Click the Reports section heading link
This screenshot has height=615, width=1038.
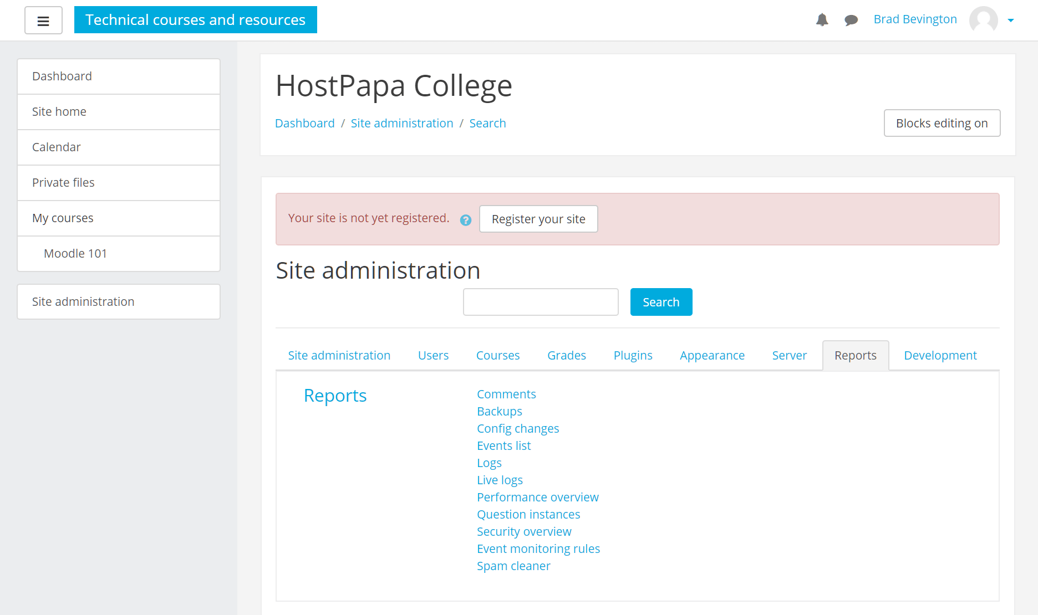335,396
